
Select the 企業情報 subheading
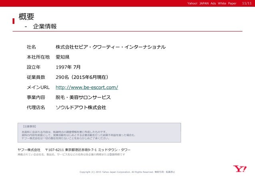tap(45, 26)
